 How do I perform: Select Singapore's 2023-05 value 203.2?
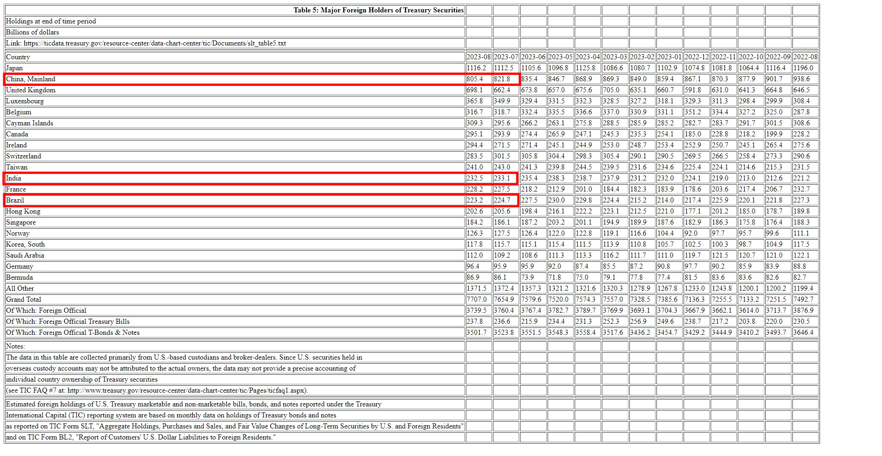(560, 222)
